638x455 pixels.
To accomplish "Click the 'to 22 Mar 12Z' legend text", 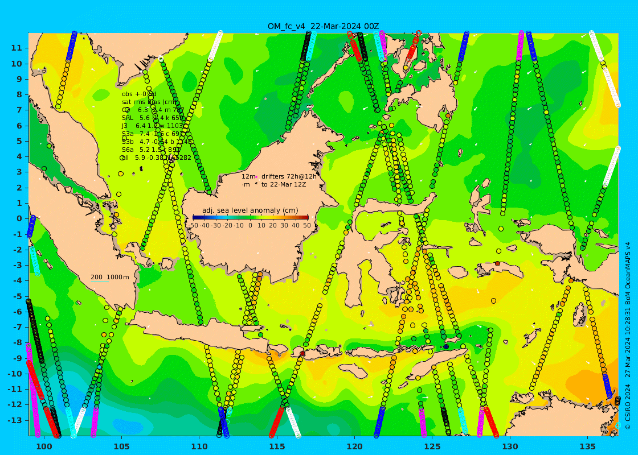I will click(x=284, y=184).
